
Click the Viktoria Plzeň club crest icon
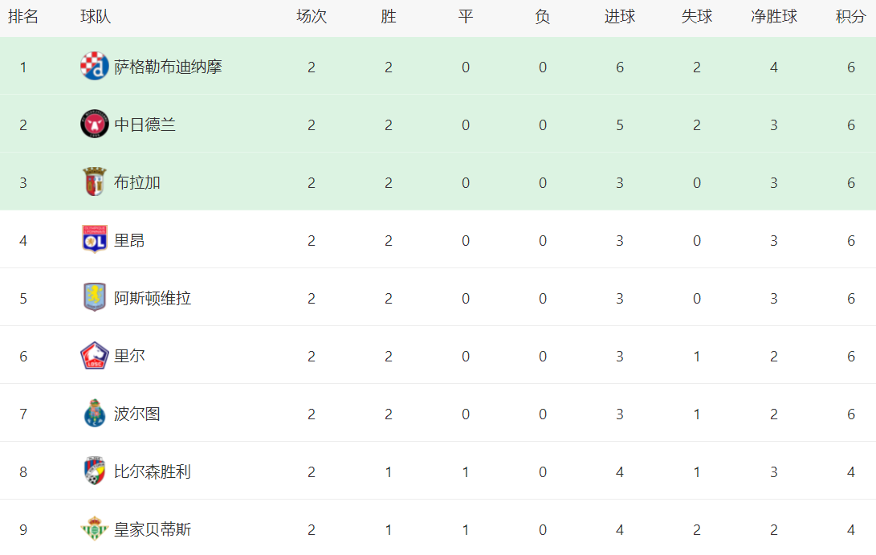[x=94, y=471]
